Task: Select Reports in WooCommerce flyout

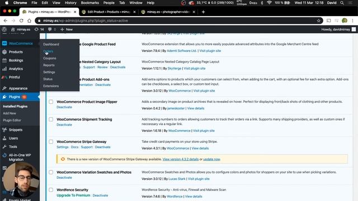Action: coord(49,65)
